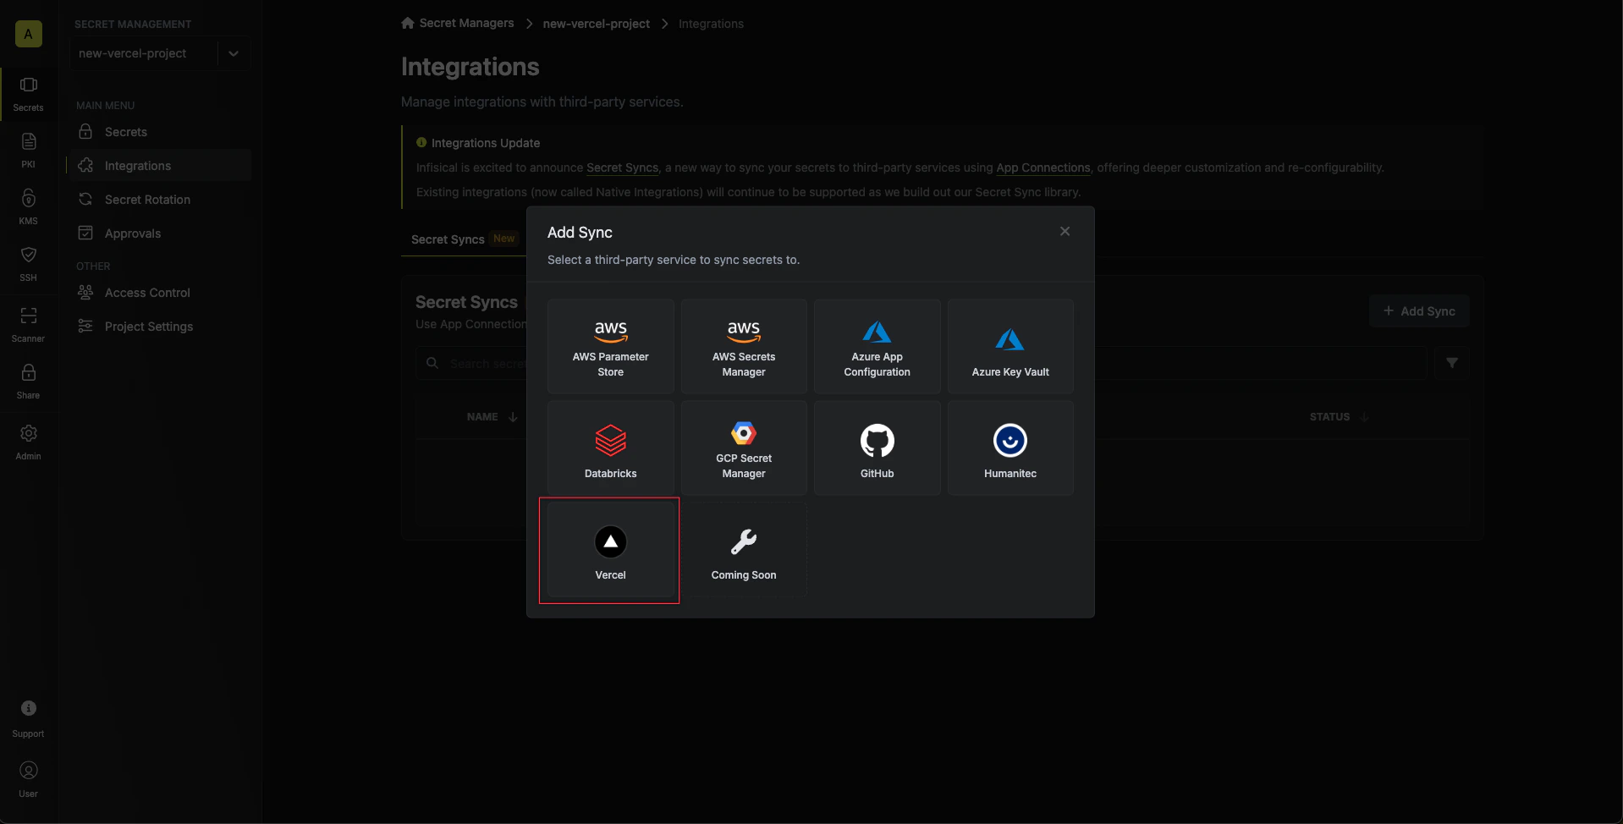
Task: Switch to the Secret Syncs tab
Action: 463,239
